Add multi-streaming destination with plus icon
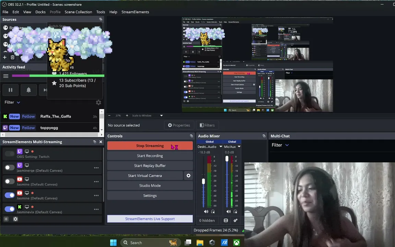395x247 pixels. pos(6,219)
